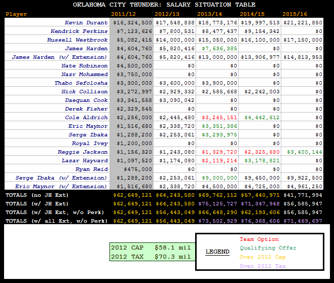Screen dimensions: 334x283
Task: Select Serge Ibaka (w/ Extension) row label
Action: click(61, 178)
